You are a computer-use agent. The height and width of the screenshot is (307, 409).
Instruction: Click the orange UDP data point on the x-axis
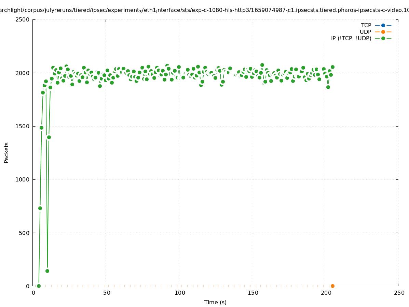[332, 286]
